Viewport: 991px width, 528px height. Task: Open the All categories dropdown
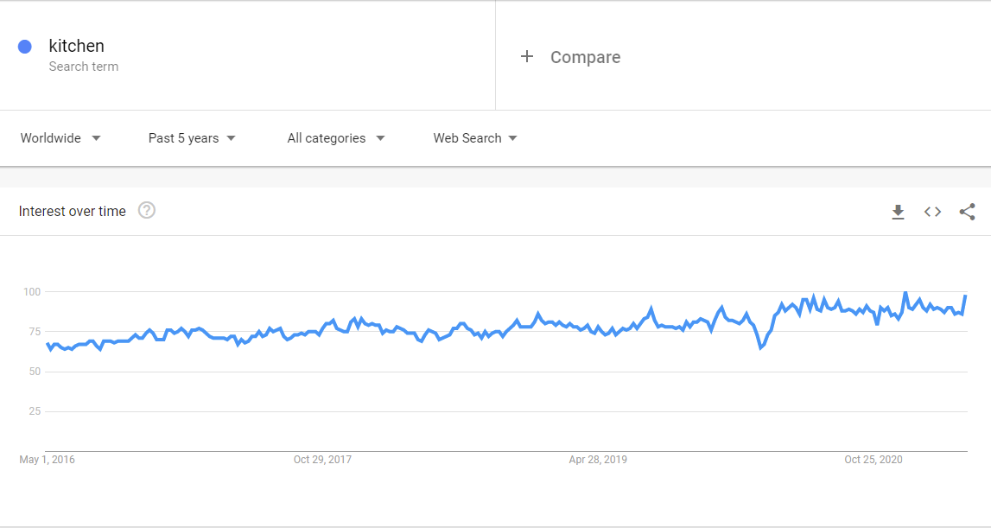tap(336, 138)
